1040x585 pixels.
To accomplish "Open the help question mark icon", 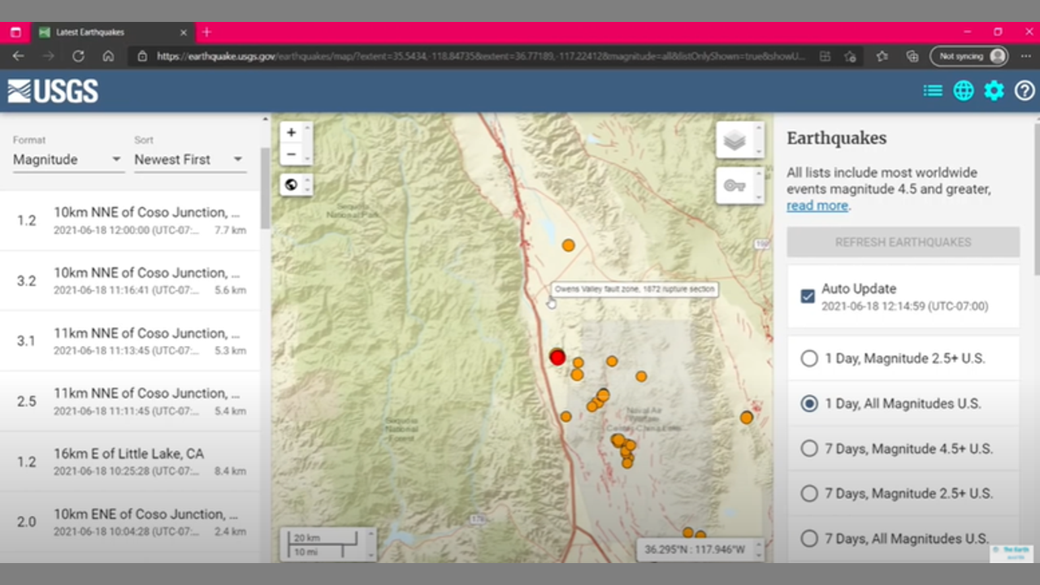I will [x=1025, y=91].
